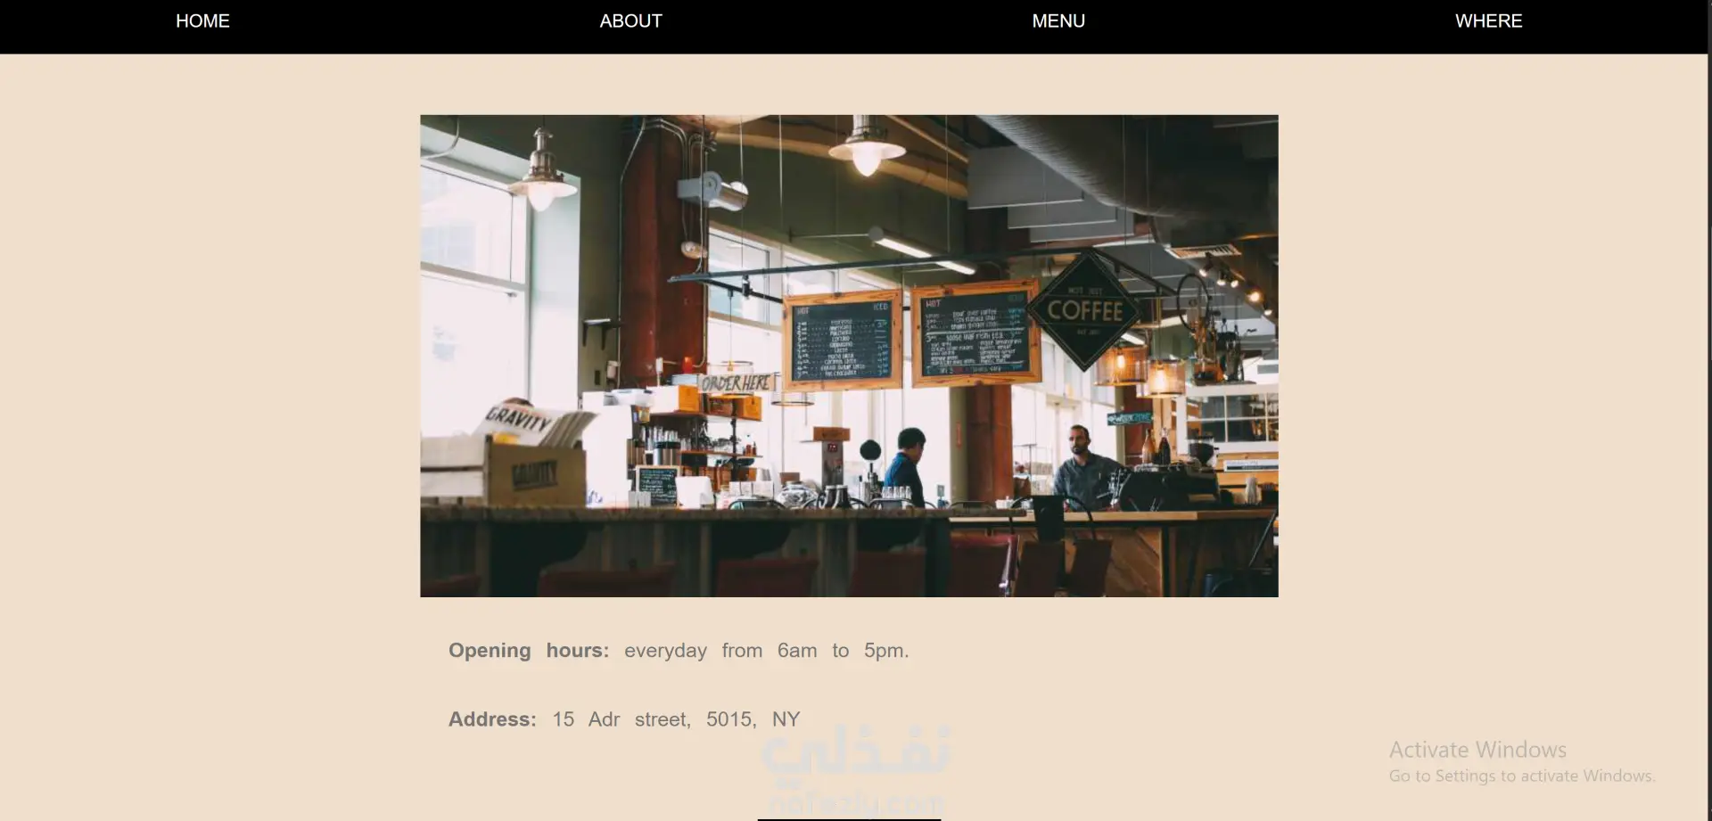The image size is (1712, 821).
Task: Click the Activate Windows notice text
Action: [1521, 761]
